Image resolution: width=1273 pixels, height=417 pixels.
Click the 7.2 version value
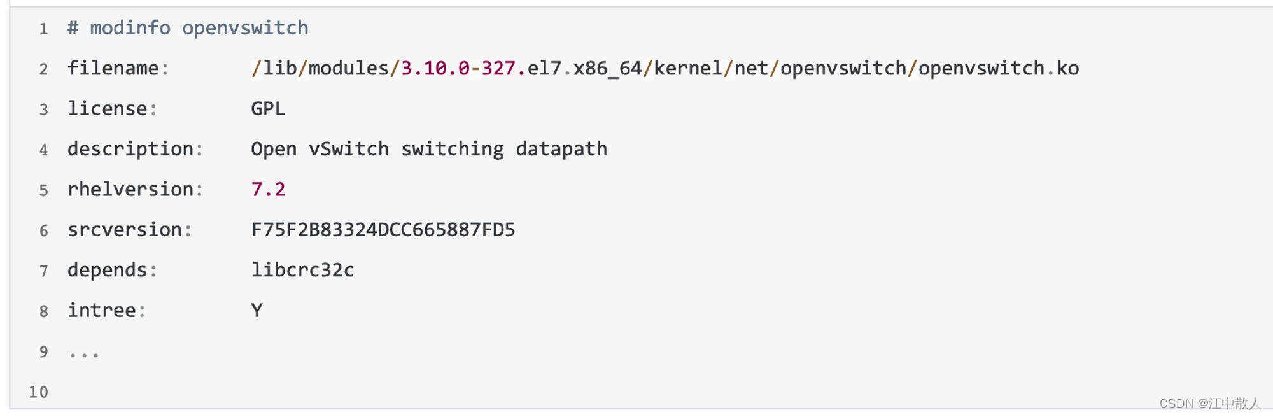click(268, 189)
